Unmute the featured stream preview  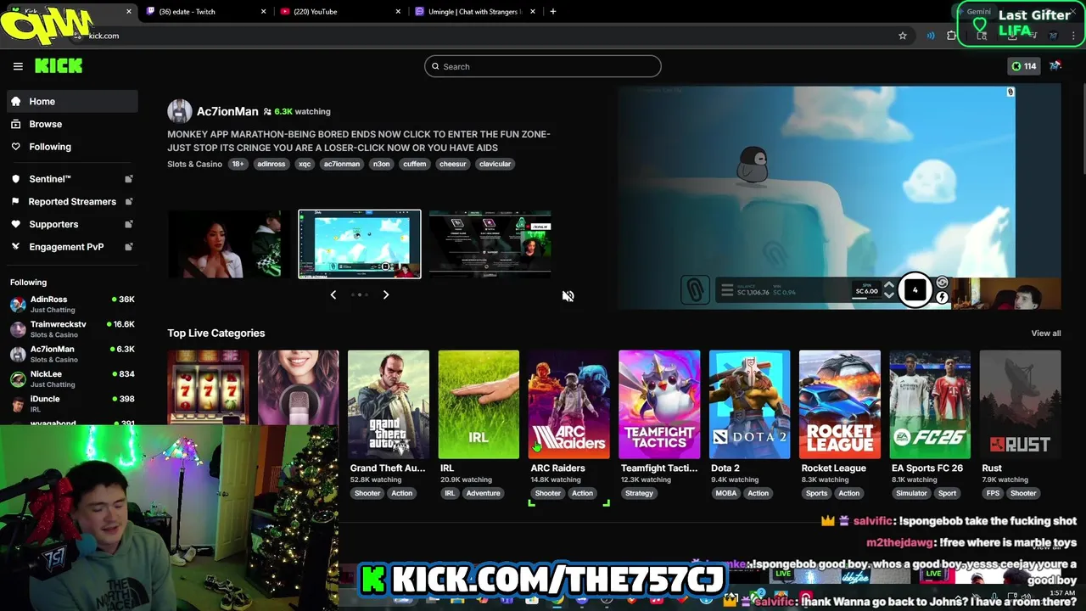coord(568,296)
